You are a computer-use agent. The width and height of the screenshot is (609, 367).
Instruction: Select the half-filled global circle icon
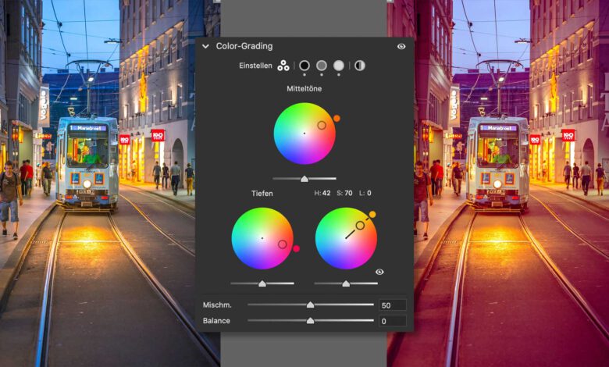(x=360, y=66)
